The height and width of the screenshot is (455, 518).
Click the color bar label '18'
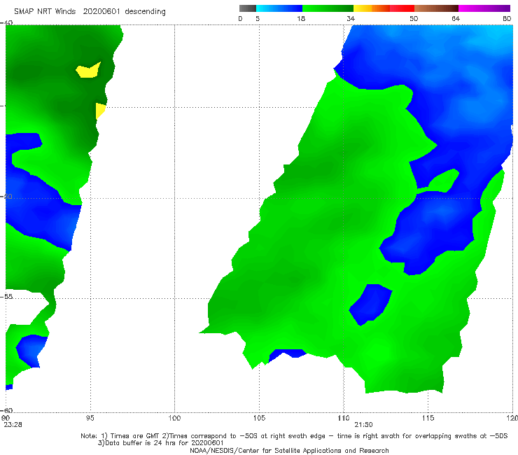click(301, 18)
